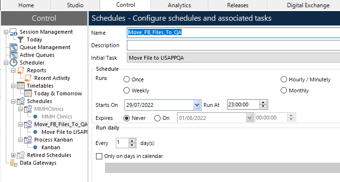
Task: Collapse the Session Management node
Action: tap(6, 32)
